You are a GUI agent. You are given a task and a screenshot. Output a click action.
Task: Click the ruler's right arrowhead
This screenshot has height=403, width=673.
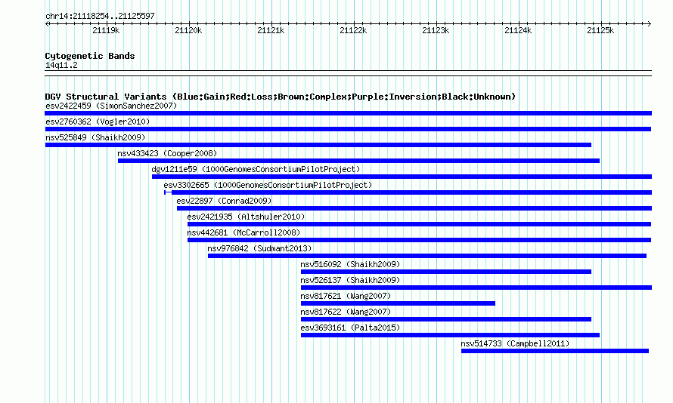[650, 24]
